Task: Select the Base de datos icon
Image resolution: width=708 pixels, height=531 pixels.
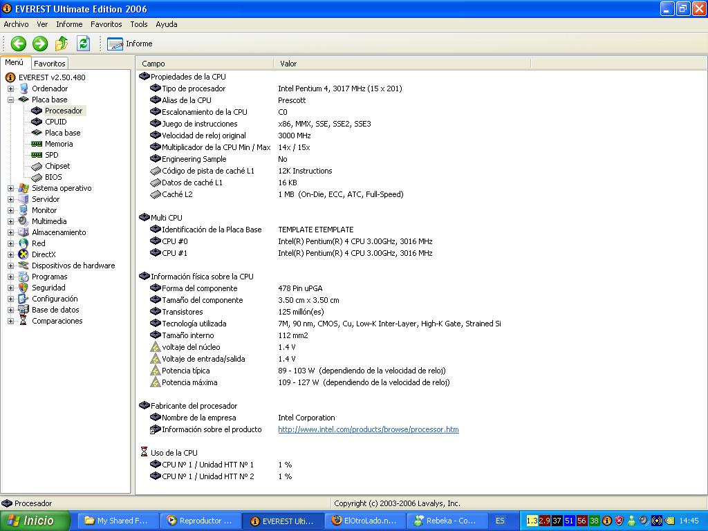Action: 24,310
